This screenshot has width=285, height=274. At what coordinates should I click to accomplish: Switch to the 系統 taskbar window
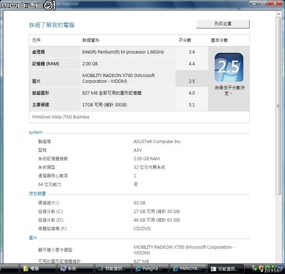tap(75, 269)
